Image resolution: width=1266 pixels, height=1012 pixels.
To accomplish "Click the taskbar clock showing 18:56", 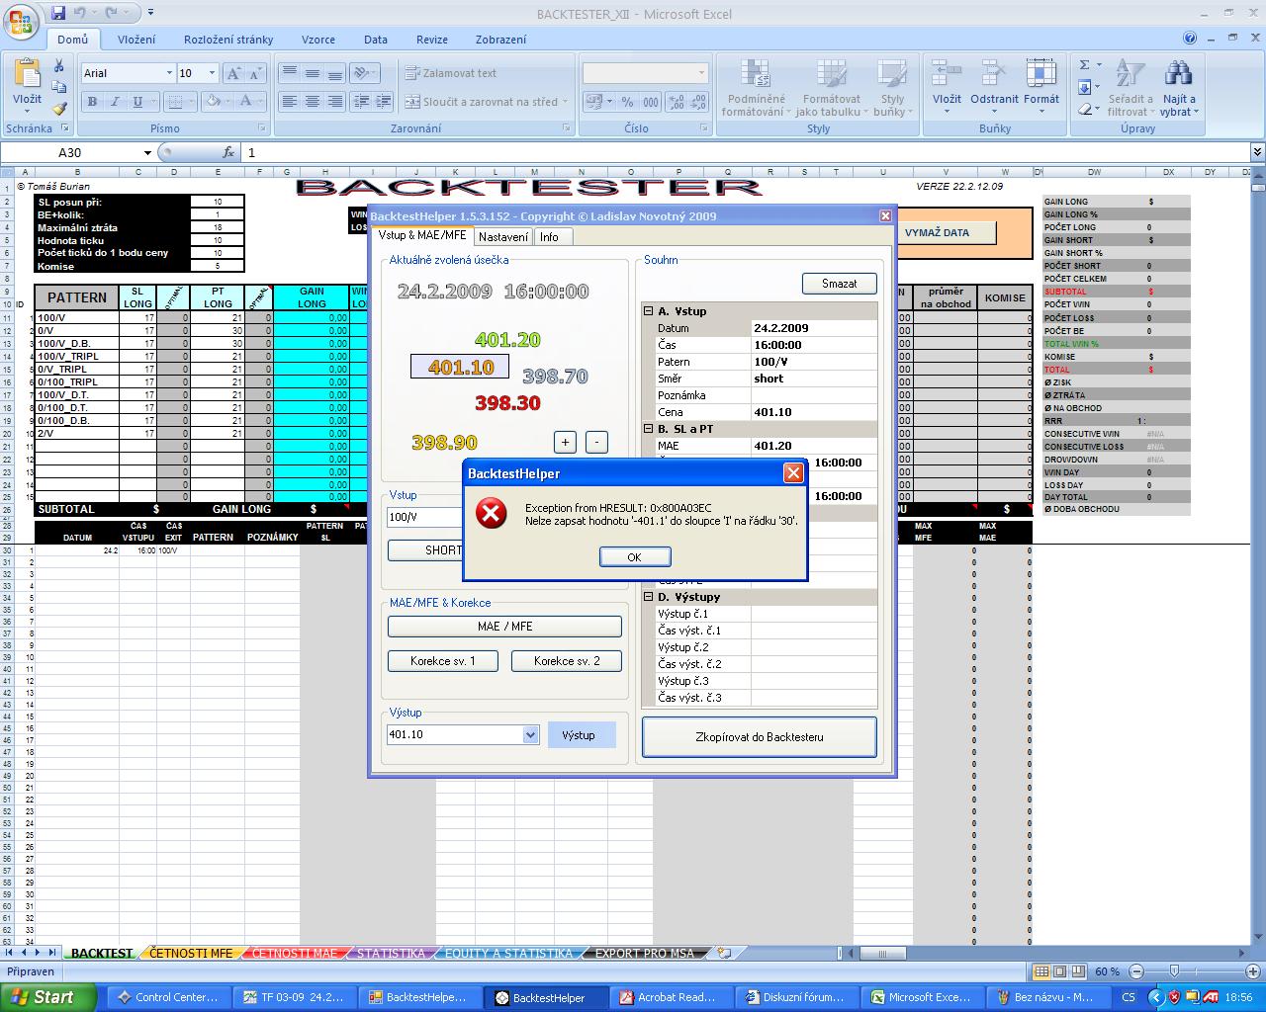I will [1238, 997].
